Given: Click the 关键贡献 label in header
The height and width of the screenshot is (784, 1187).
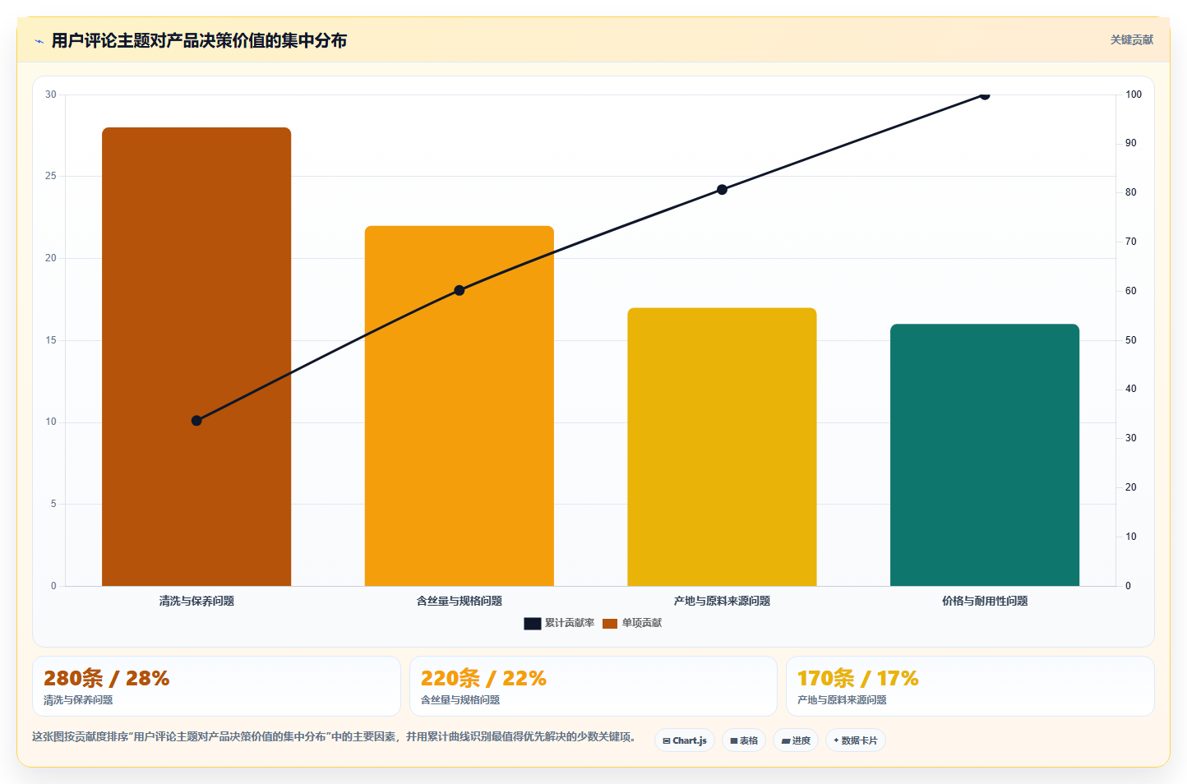Looking at the screenshot, I should [x=1131, y=39].
